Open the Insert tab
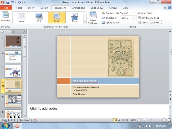The image size is (172, 129). (31, 8)
